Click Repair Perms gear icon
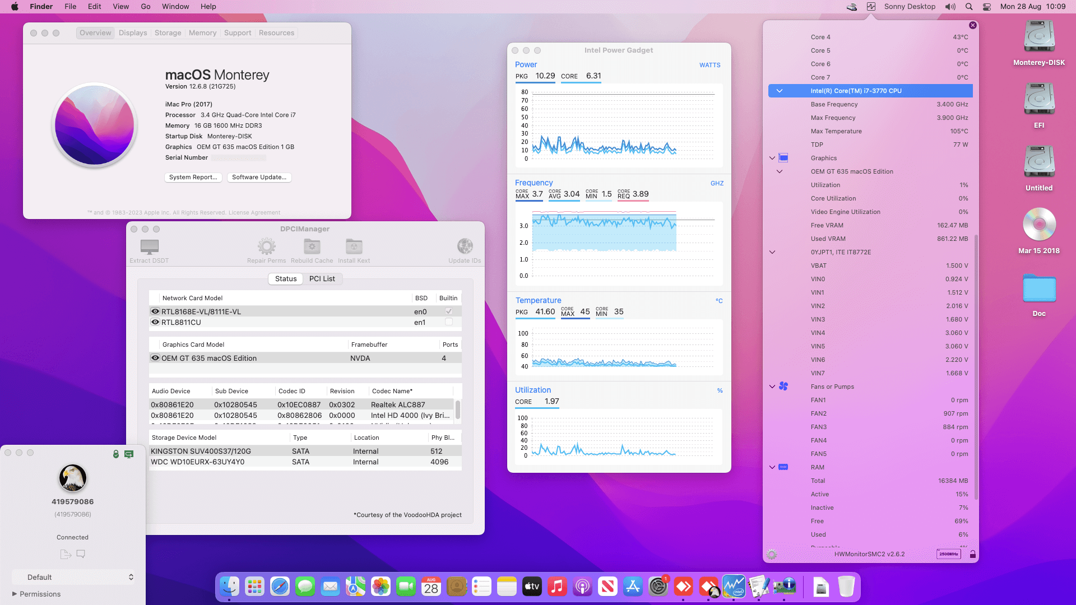Screen dimensions: 1076x605 coord(267,246)
